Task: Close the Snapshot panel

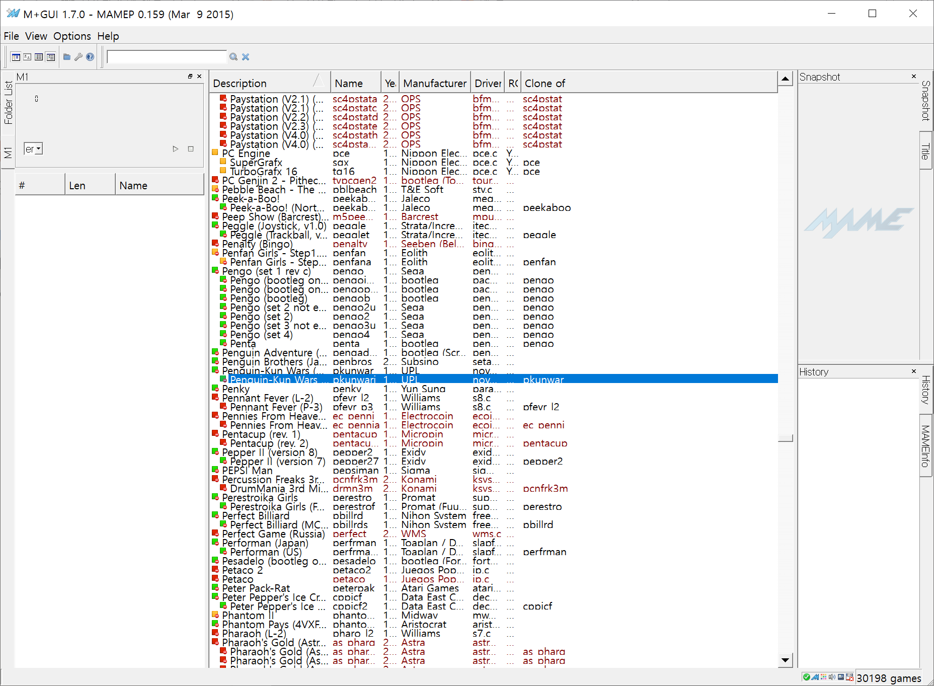Action: [x=914, y=77]
